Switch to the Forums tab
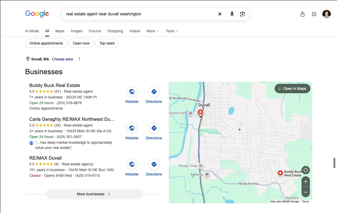337x213 pixels. 95,31
